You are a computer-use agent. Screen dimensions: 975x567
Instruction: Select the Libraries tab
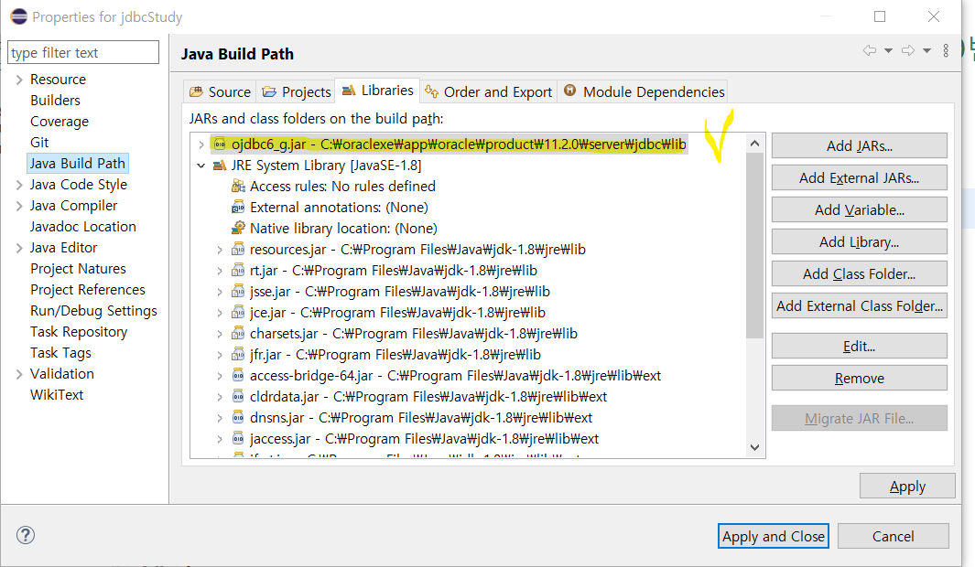click(x=377, y=91)
